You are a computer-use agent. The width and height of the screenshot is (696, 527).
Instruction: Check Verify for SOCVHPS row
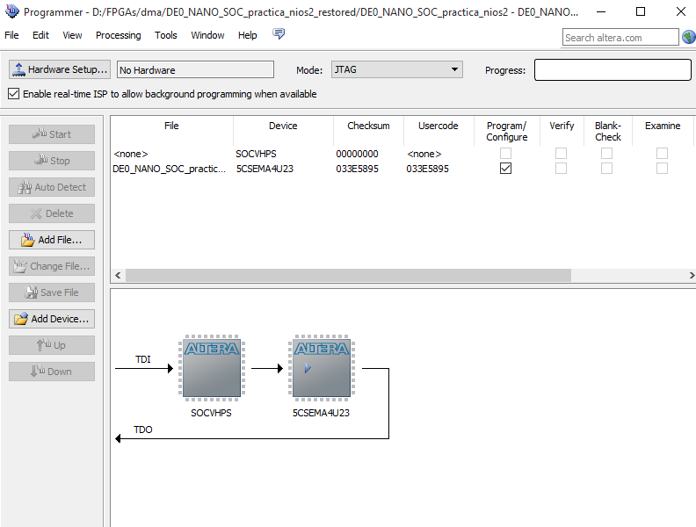point(561,154)
